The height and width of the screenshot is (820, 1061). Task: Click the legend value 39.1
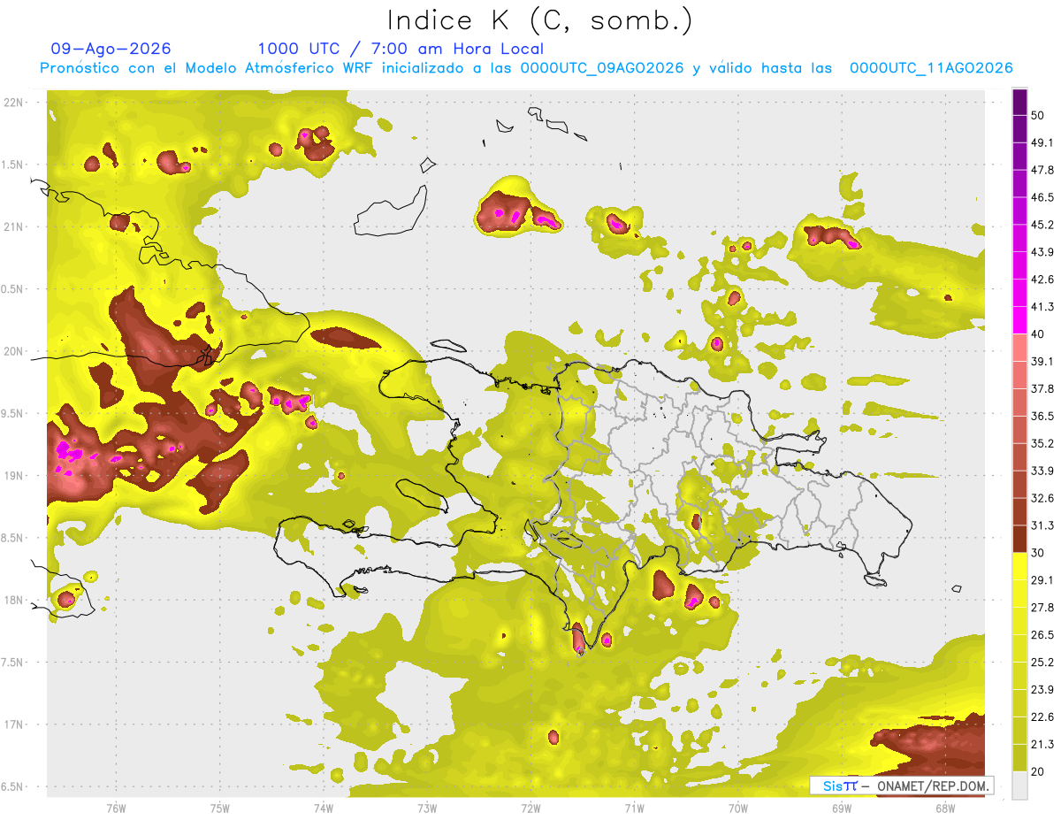(1042, 361)
